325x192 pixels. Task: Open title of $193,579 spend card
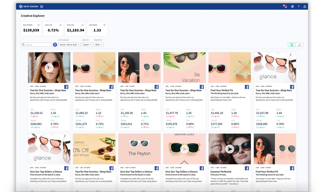click(x=184, y=90)
